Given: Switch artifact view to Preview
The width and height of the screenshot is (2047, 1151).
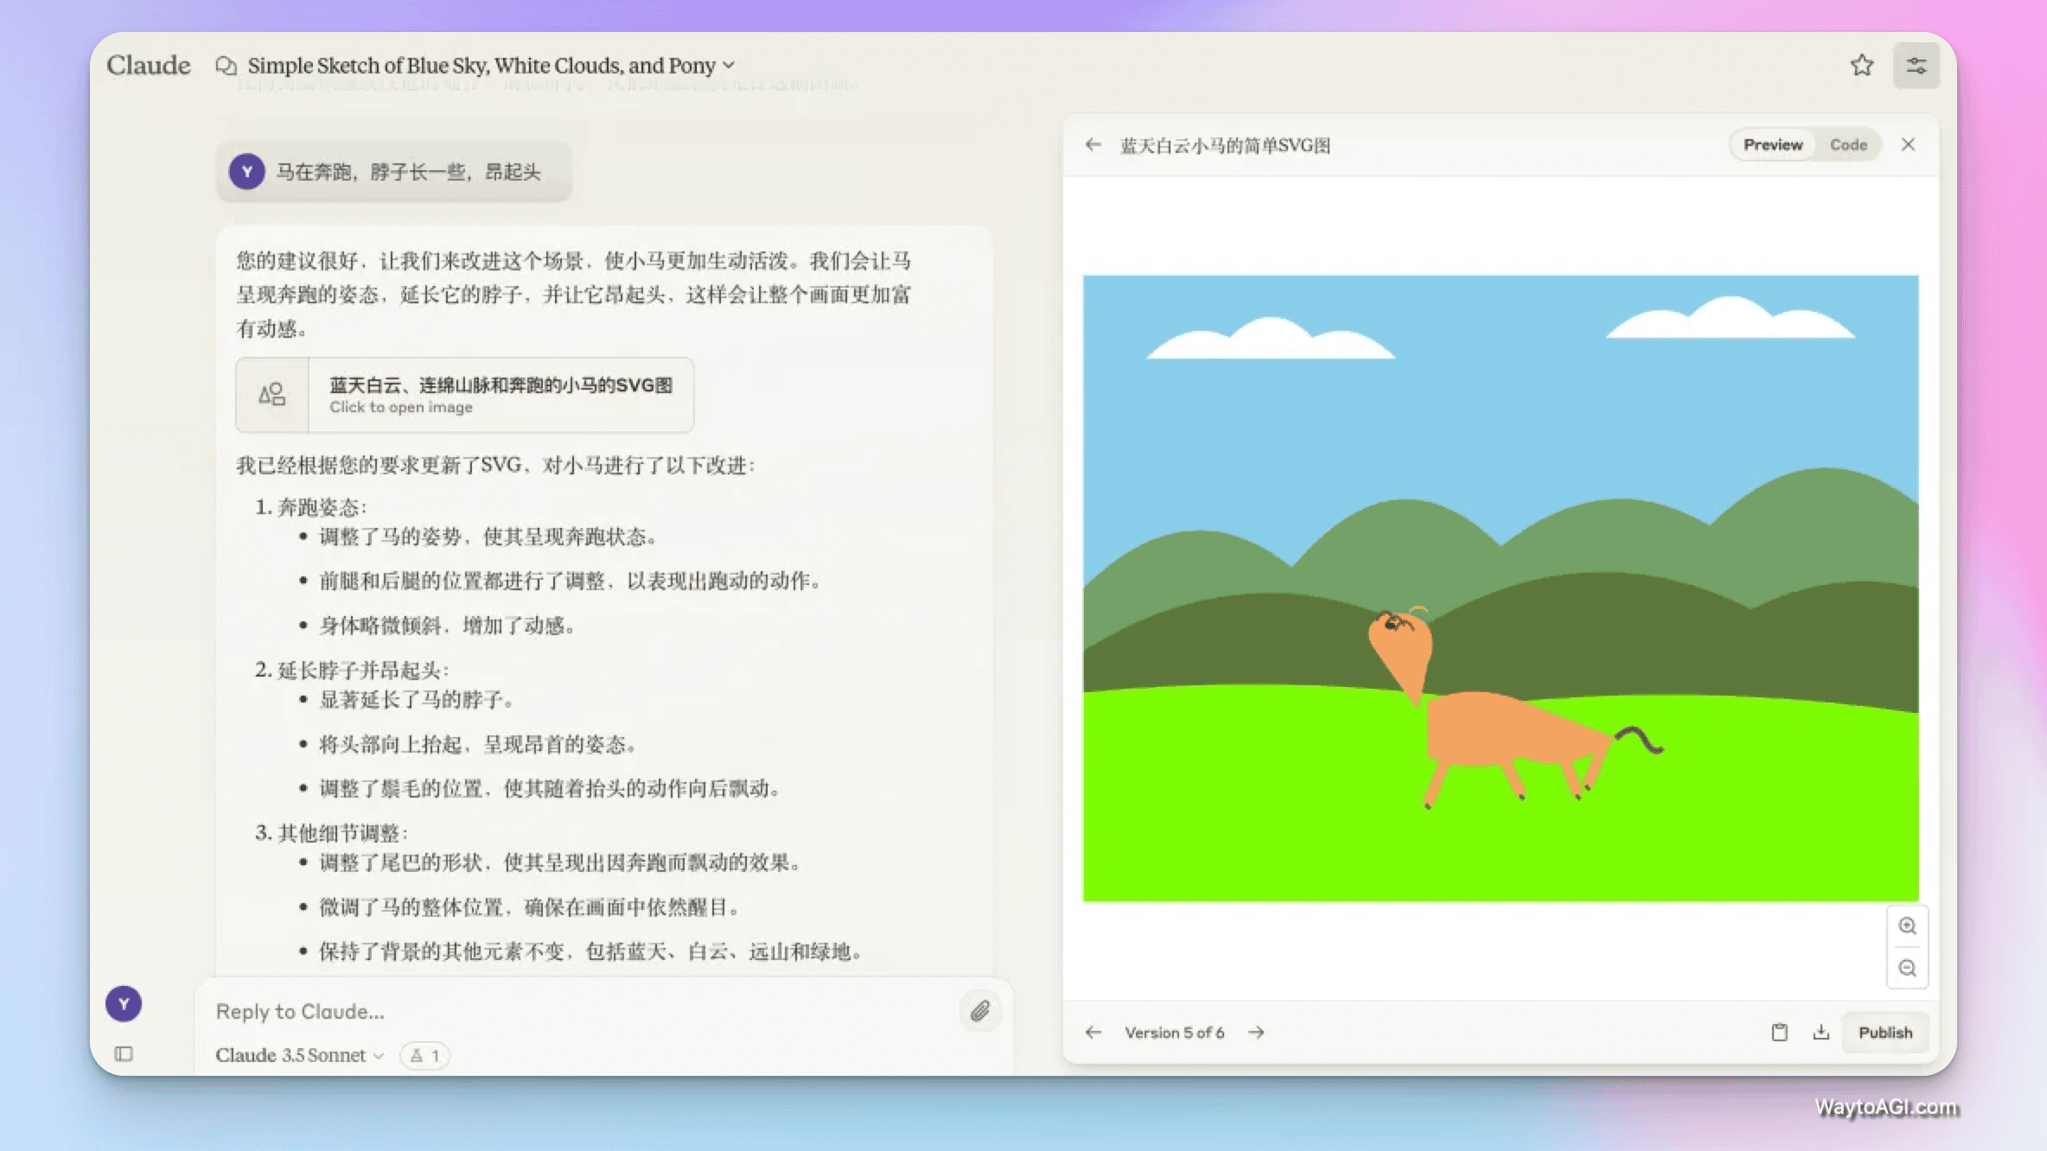Looking at the screenshot, I should 1772,145.
